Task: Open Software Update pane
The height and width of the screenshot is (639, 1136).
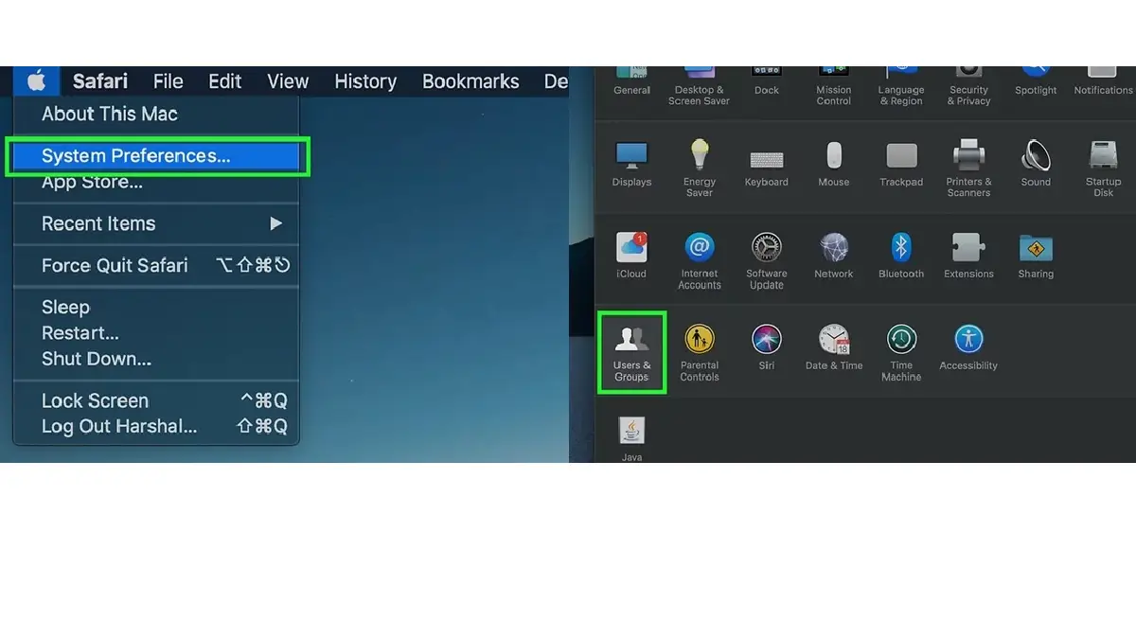Action: [766, 260]
